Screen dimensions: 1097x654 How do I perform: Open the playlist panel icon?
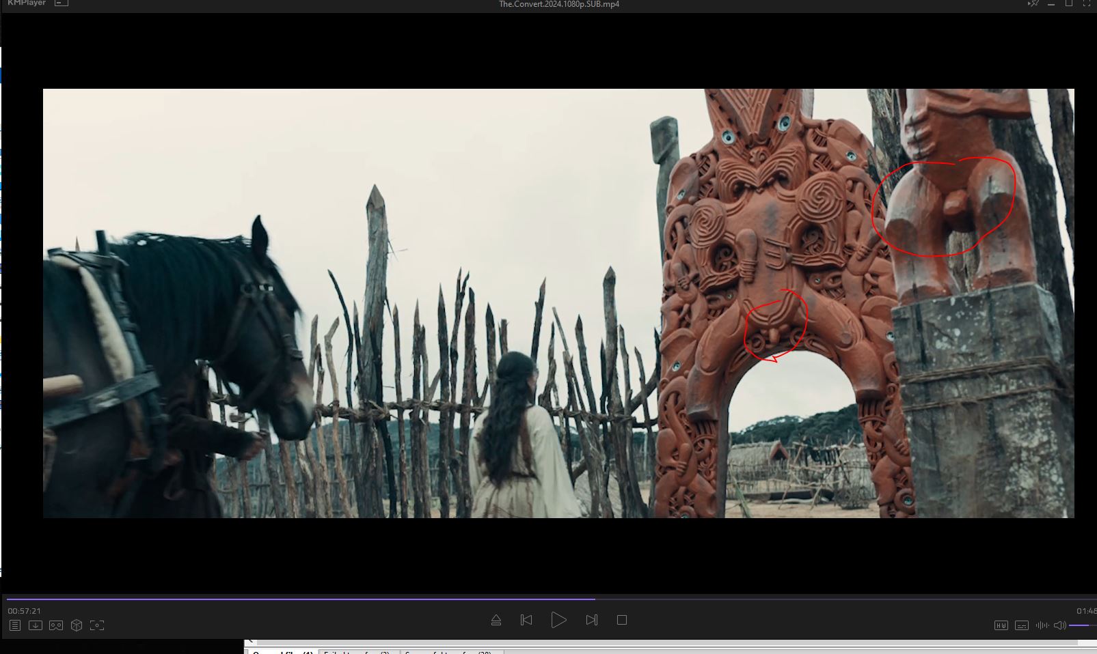coord(15,625)
